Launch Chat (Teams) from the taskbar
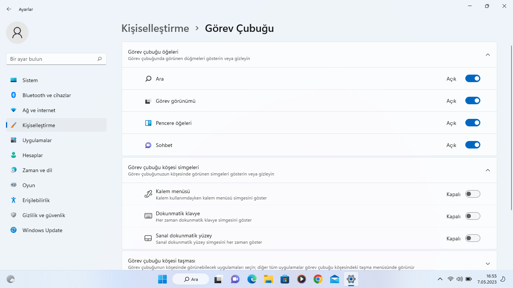 [x=235, y=279]
